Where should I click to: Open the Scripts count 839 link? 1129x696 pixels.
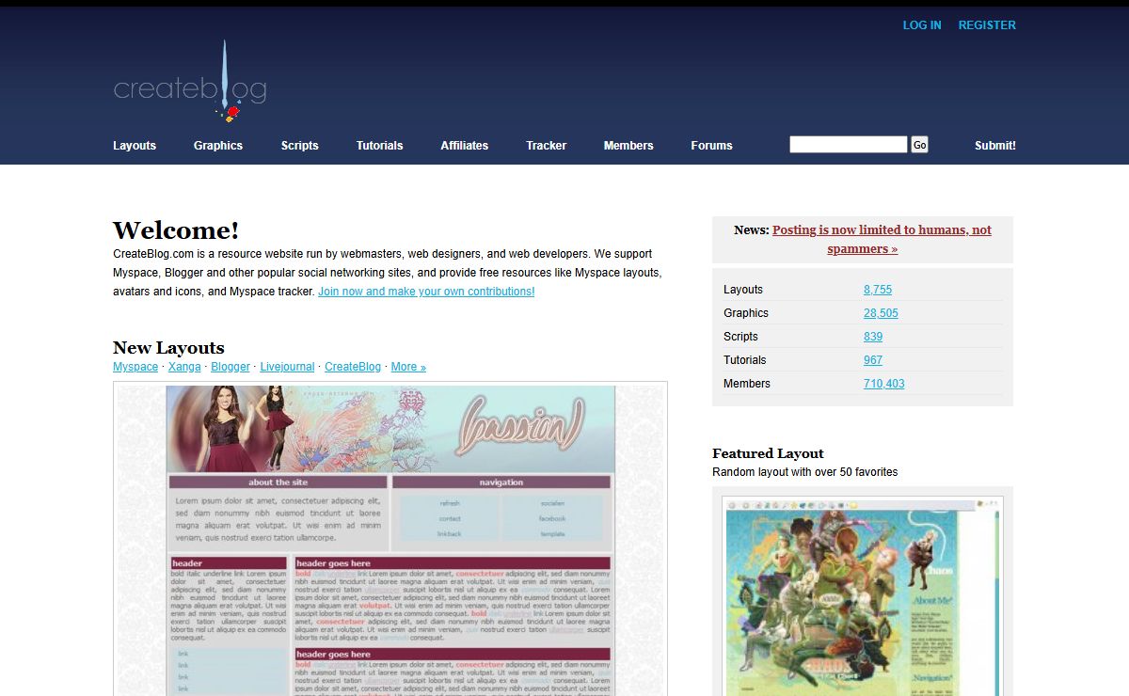point(873,337)
